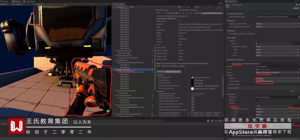Screen dimensions: 300x140
Task: Remove a shader pass with the minus icon
Action: click(x=296, y=91)
